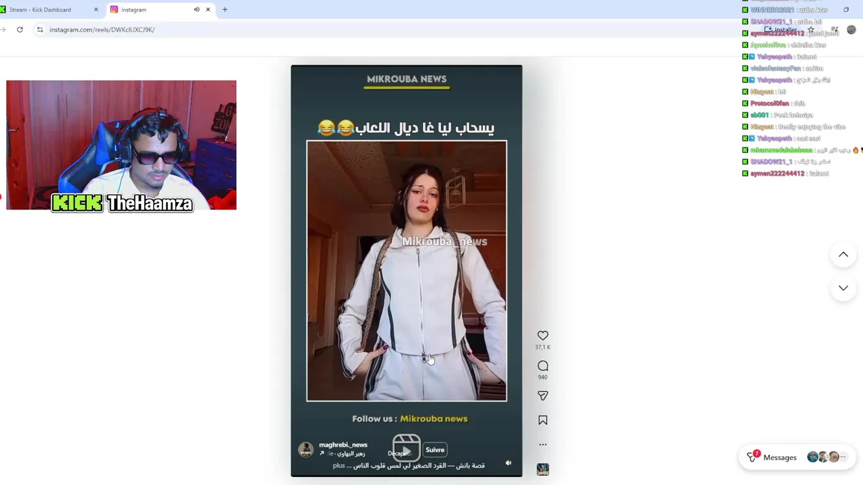Viewport: 863px width, 485px height.
Task: Click chat username vialsofantasyFan
Action: click(775, 69)
